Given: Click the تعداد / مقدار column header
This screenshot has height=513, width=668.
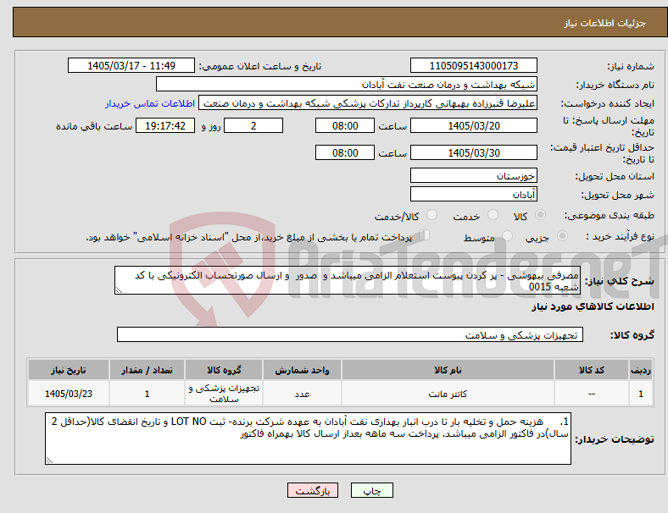Looking at the screenshot, I should pyautogui.click(x=147, y=370).
